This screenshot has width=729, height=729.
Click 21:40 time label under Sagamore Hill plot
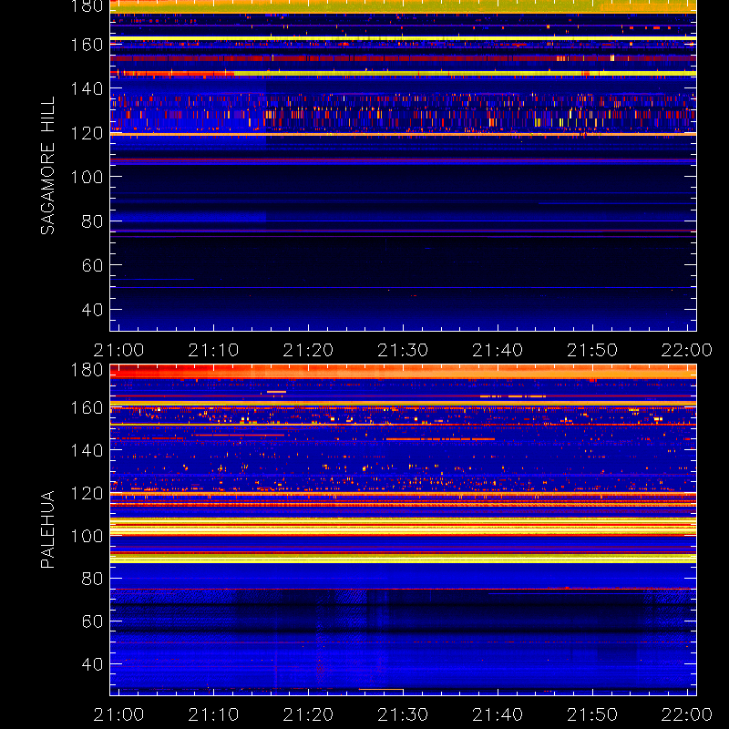[498, 350]
